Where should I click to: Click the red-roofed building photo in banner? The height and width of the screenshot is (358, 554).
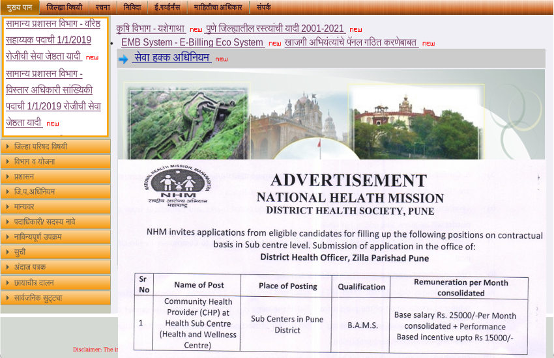415,121
